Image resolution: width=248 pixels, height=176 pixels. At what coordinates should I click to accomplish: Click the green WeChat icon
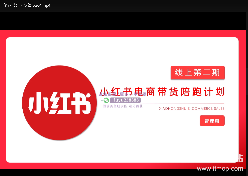(x=106, y=100)
